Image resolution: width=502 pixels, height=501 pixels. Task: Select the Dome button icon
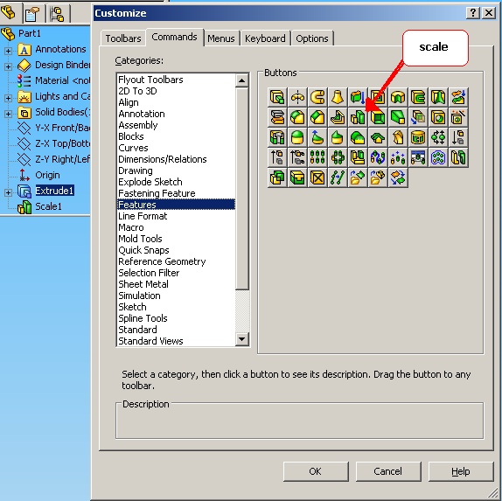[x=297, y=137]
